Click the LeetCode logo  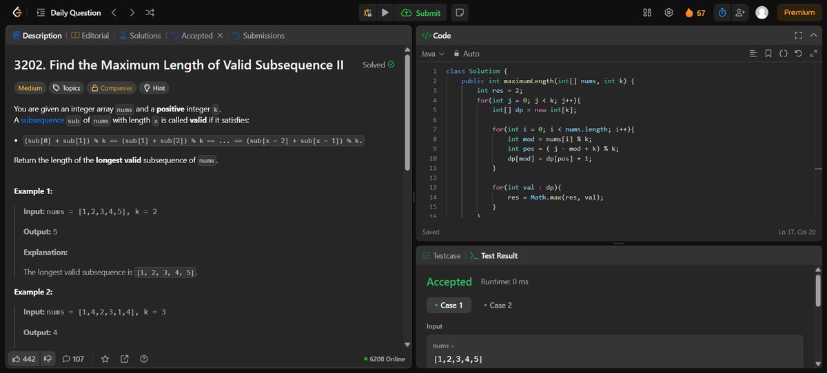pyautogui.click(x=17, y=12)
